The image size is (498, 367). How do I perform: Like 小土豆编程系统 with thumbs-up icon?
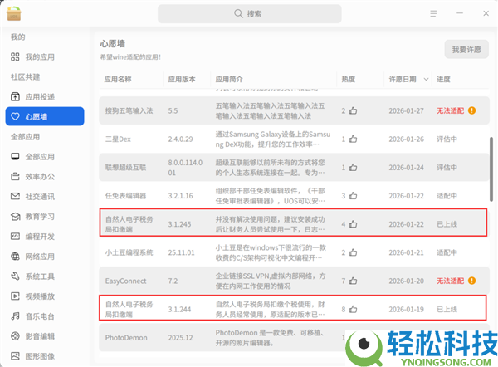(x=354, y=252)
